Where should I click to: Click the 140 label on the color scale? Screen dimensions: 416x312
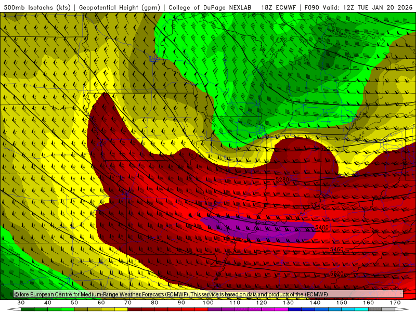click(315, 303)
